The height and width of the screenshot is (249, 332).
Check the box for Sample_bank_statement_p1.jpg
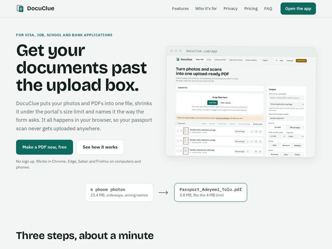tap(178, 131)
